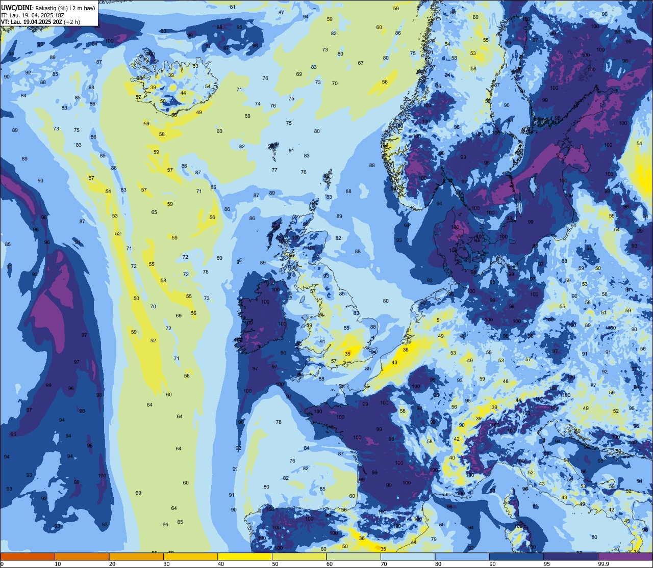Click the title text 'UWC/DINI: Rakastig (%) í 2 m hæð'
Image resolution: width=653 pixels, height=568 pixels.
(x=48, y=8)
